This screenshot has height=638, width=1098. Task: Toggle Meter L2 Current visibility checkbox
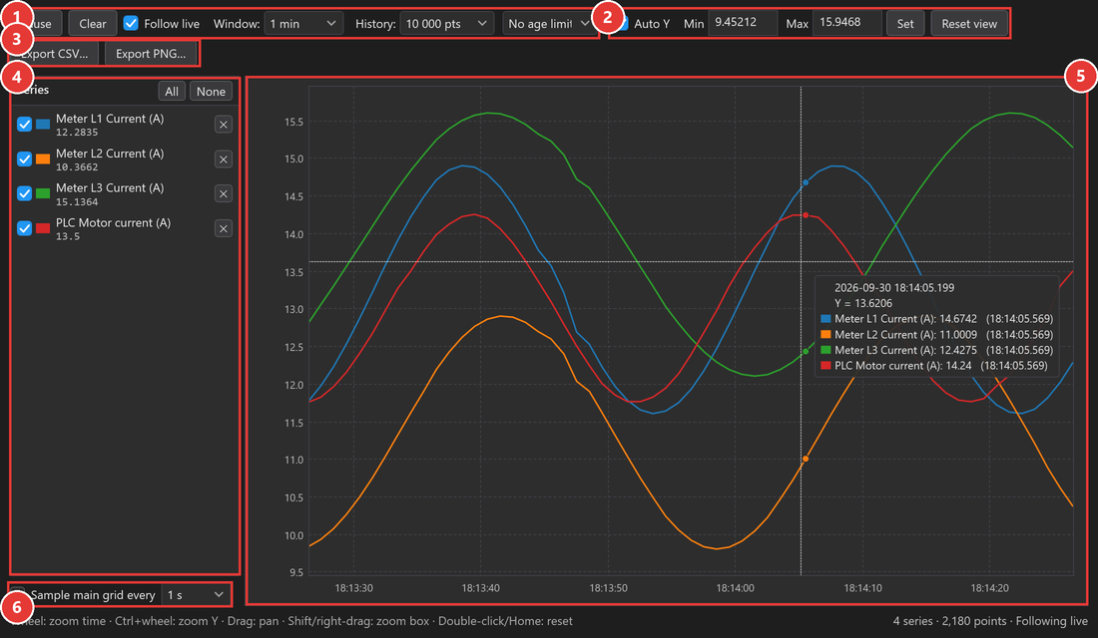click(25, 159)
